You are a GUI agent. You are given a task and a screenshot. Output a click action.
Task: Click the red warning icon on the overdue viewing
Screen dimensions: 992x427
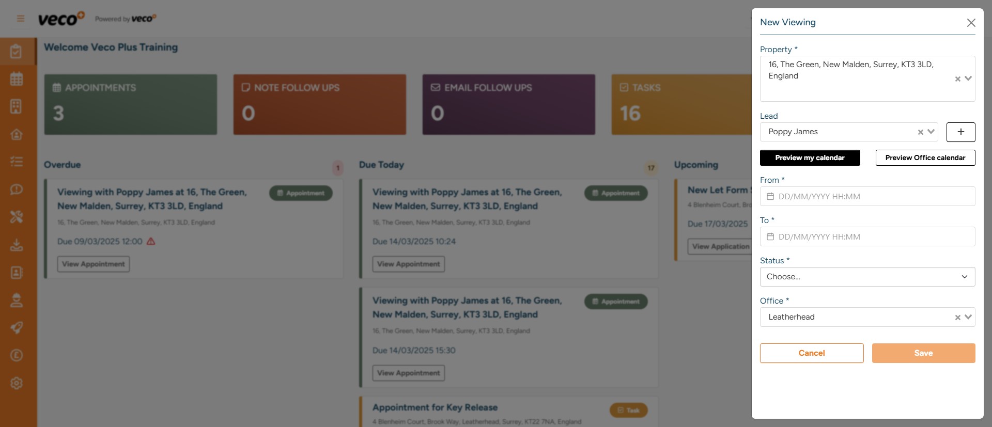tap(151, 241)
